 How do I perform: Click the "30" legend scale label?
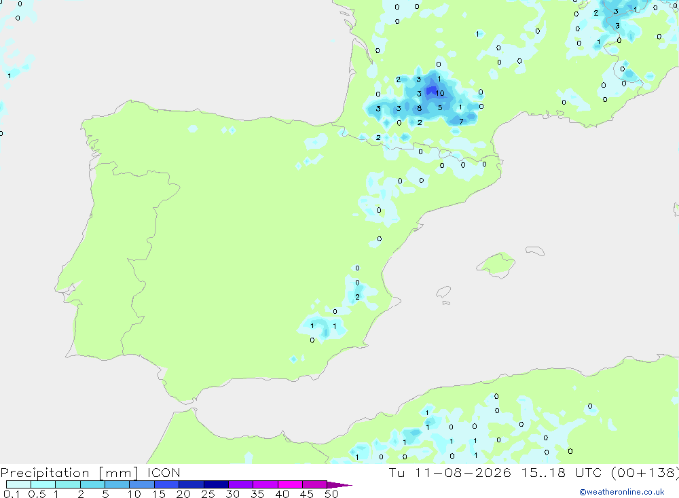232,494
